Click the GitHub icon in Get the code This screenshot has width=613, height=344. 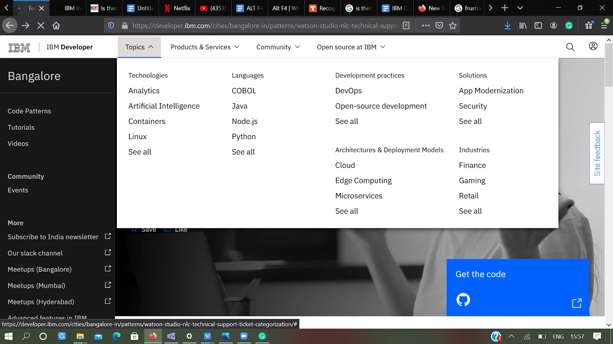click(x=463, y=300)
